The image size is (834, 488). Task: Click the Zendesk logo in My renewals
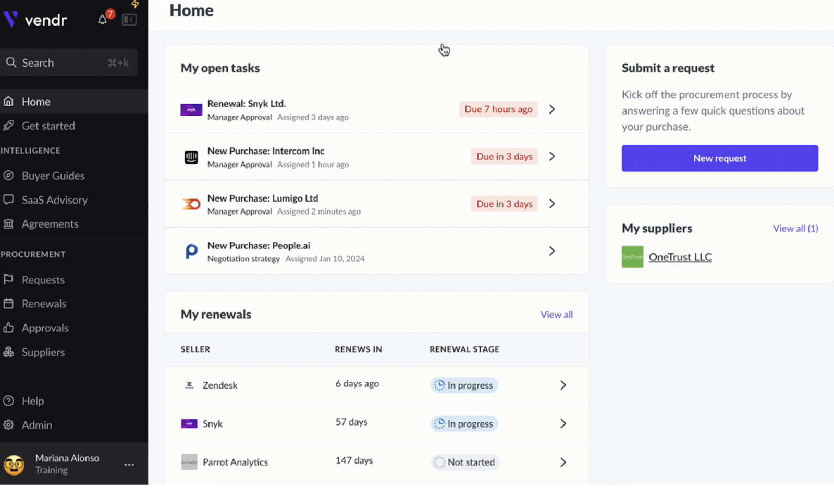coord(189,384)
